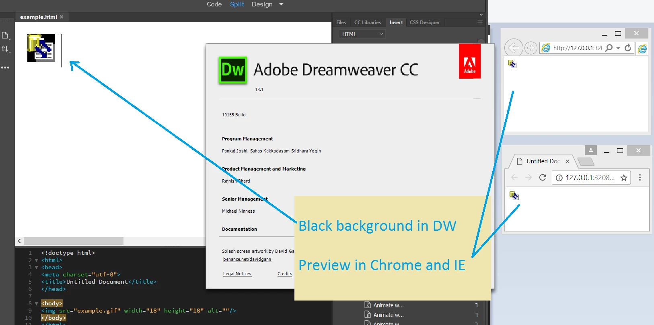
Task: Close the Untitled Doc tab in Chrome
Action: click(568, 161)
